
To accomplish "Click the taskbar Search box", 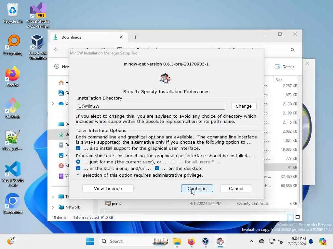I will pyautogui.click(x=134, y=241).
